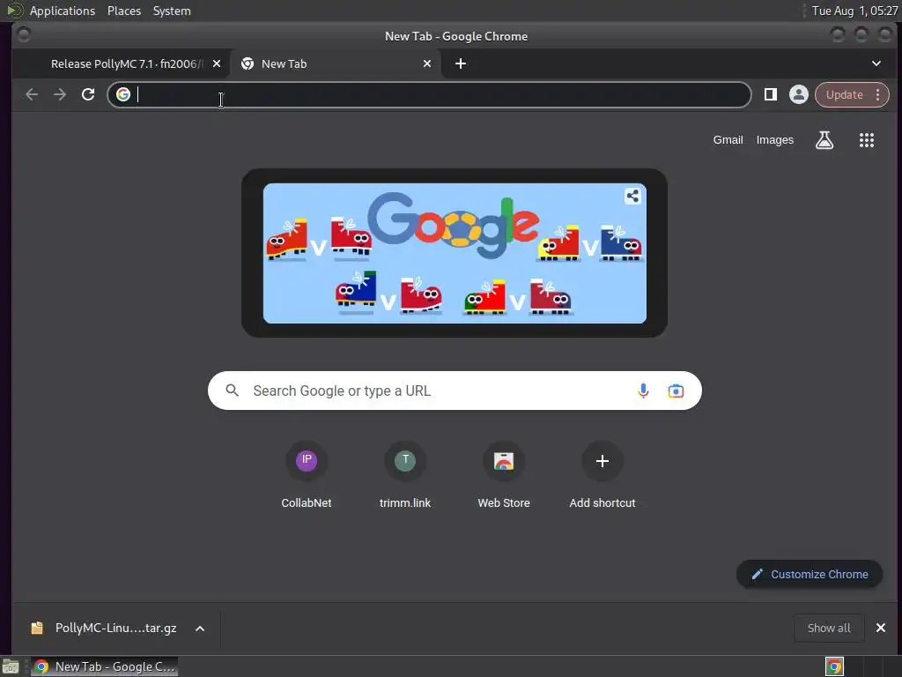Open the Google apps grid

coord(867,140)
